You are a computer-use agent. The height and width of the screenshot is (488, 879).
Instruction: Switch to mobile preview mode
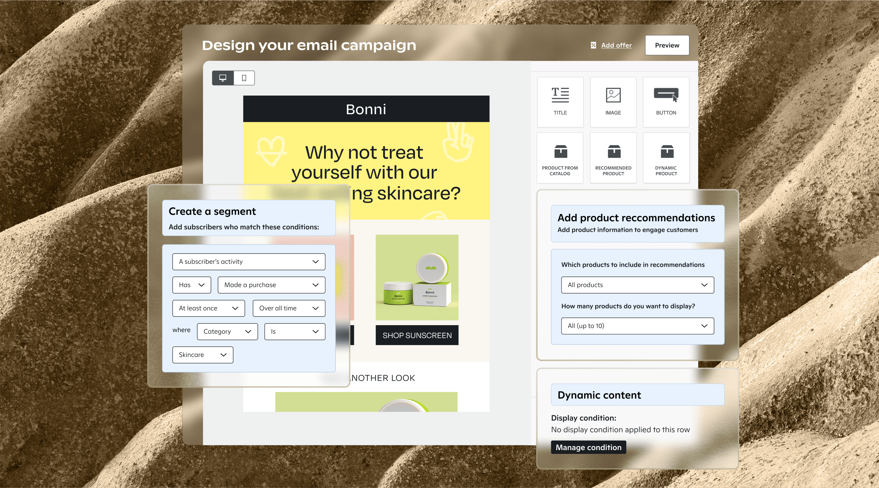(x=244, y=78)
